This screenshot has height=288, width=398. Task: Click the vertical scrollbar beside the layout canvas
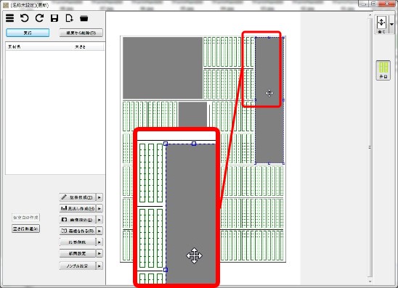tap(370, 147)
